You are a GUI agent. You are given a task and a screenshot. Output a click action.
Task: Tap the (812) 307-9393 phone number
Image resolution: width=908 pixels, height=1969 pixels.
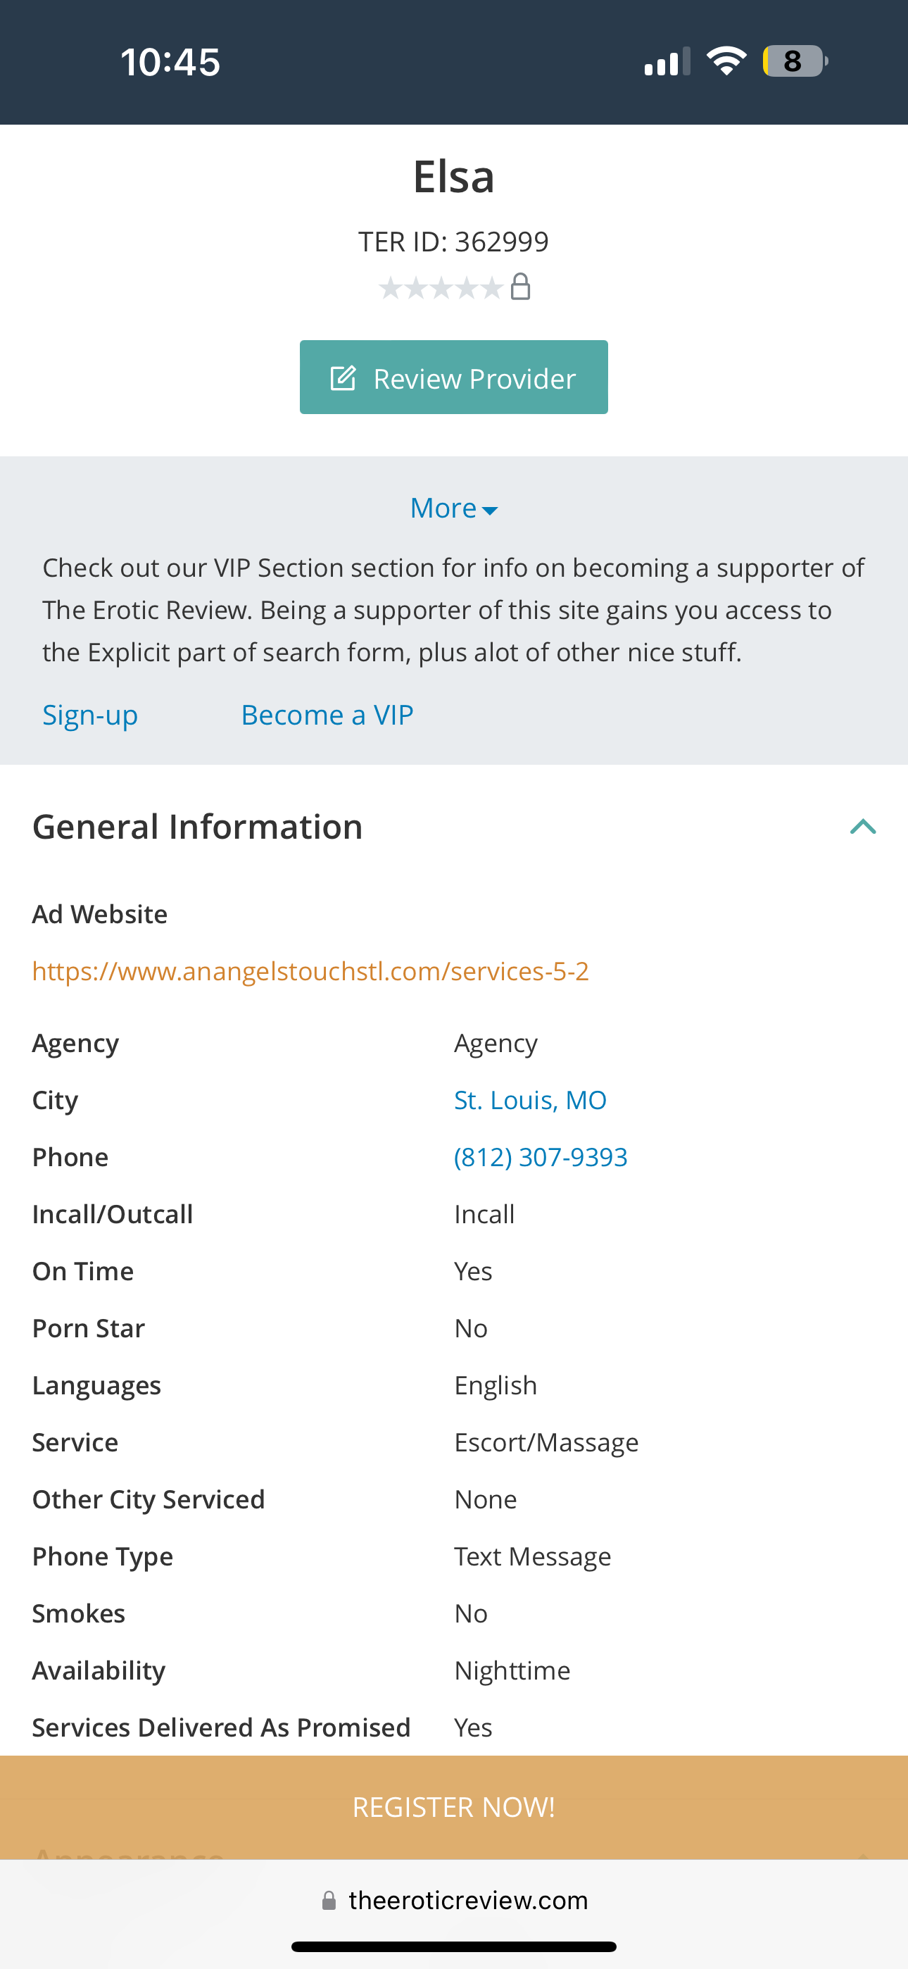[541, 1157]
